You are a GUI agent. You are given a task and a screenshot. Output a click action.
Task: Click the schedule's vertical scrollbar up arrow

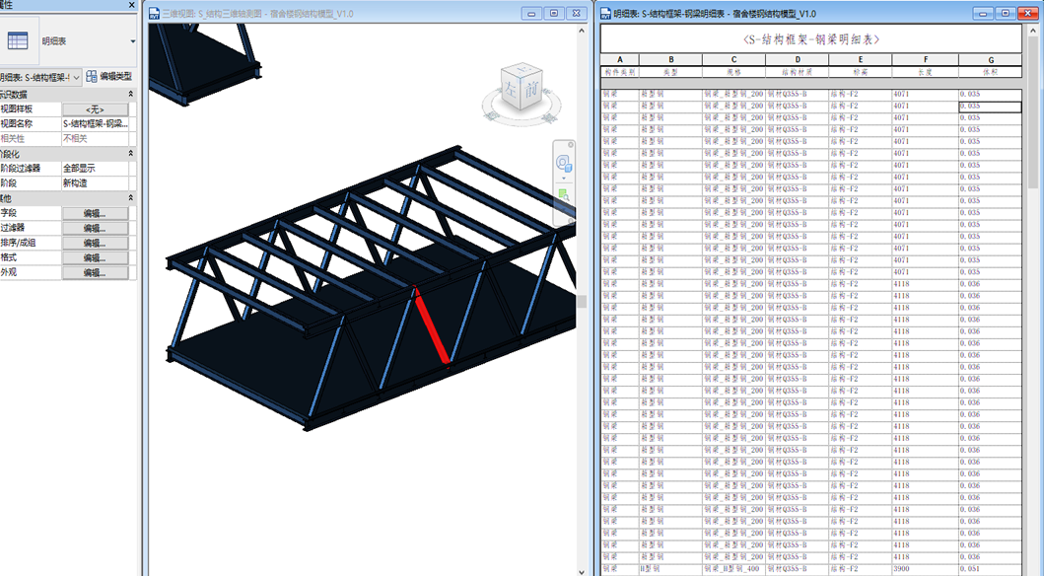[1031, 31]
